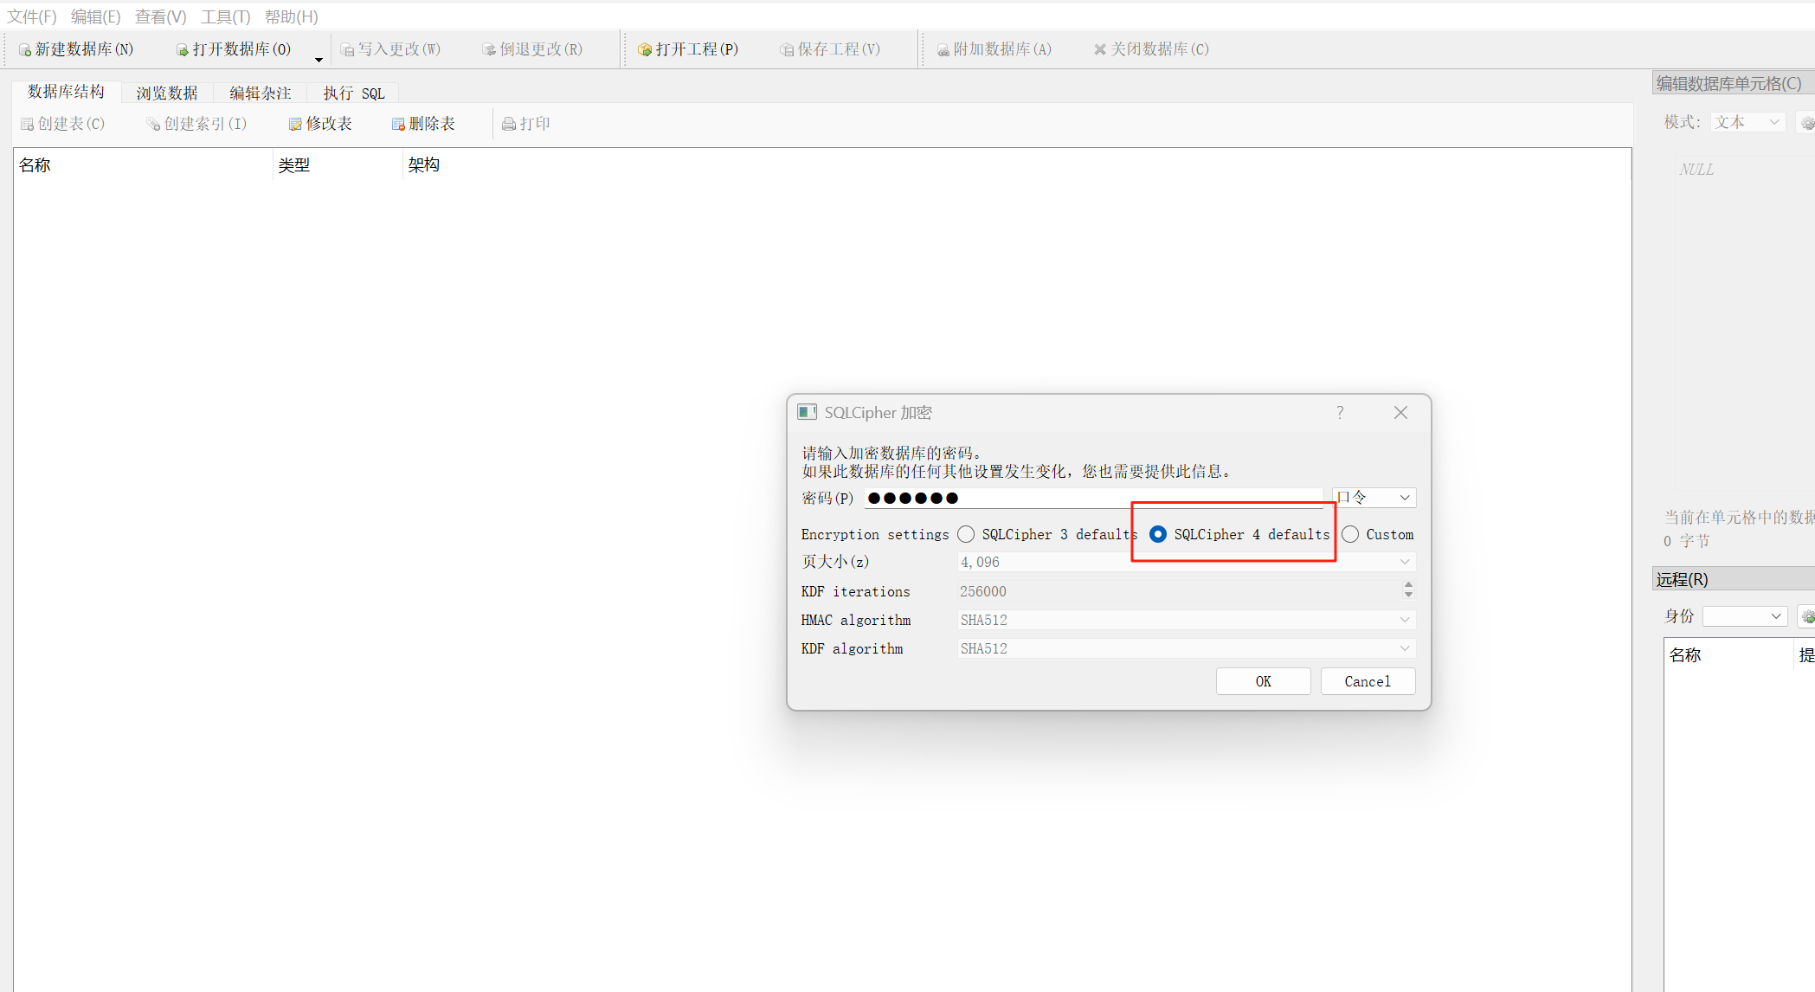Open the KDF algorithm dropdown
Screen dimensions: 1815x992
(1186, 648)
